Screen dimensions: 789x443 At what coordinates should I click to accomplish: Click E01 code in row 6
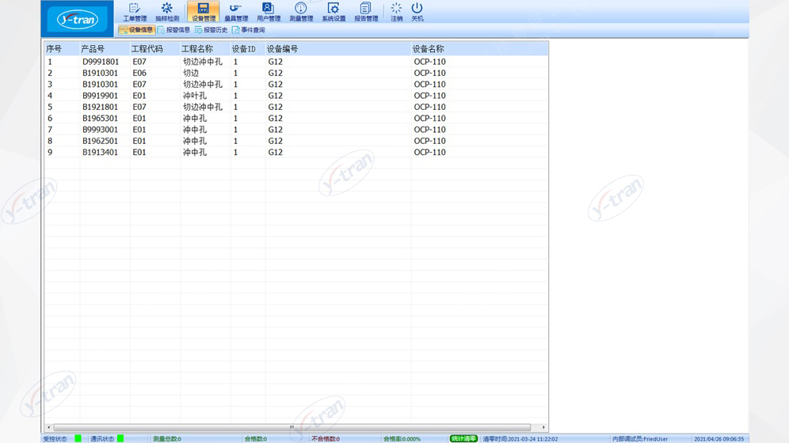(x=139, y=118)
